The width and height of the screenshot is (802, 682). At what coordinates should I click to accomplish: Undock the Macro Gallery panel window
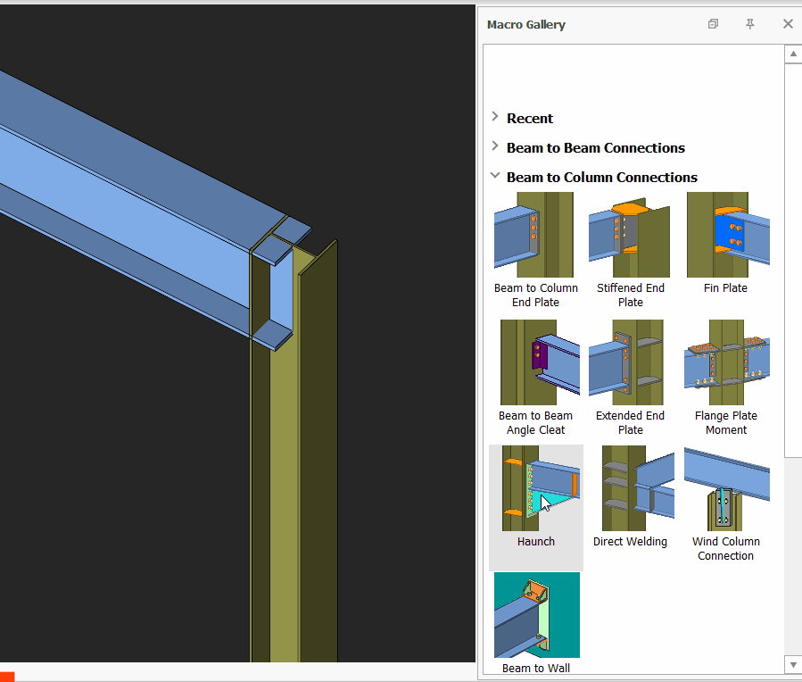coord(713,24)
